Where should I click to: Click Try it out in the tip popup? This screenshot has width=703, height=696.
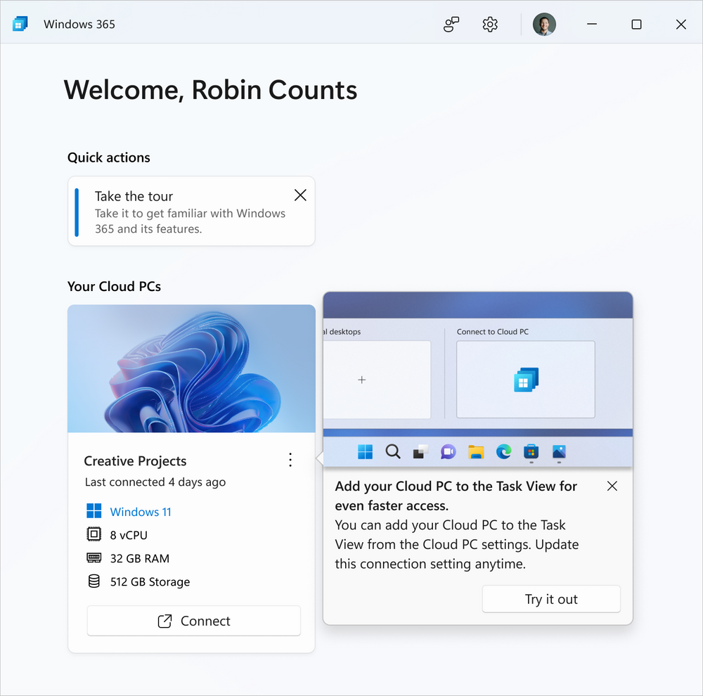551,599
